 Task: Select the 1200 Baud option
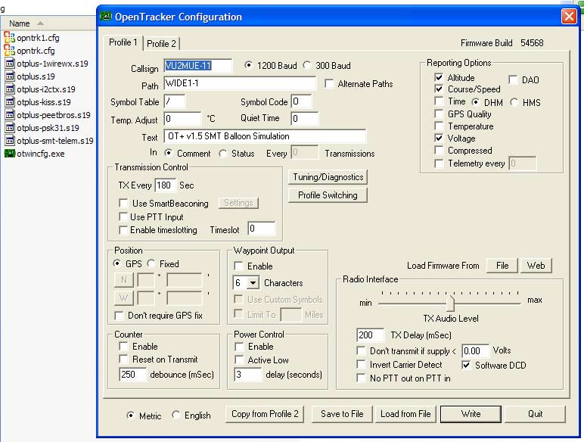(x=248, y=65)
